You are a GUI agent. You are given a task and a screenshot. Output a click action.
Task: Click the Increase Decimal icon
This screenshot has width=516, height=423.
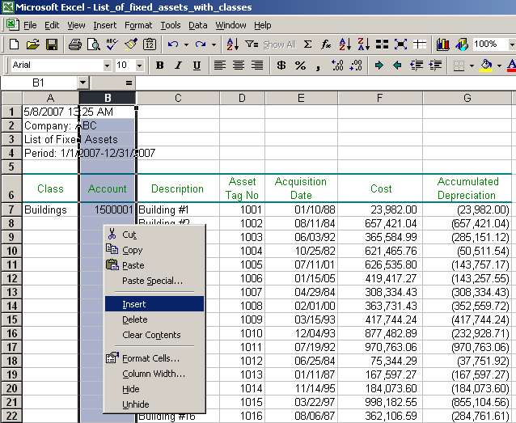point(337,66)
